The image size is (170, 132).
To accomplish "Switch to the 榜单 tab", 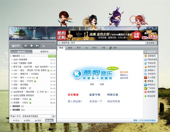I will pyautogui.click(x=70, y=48).
